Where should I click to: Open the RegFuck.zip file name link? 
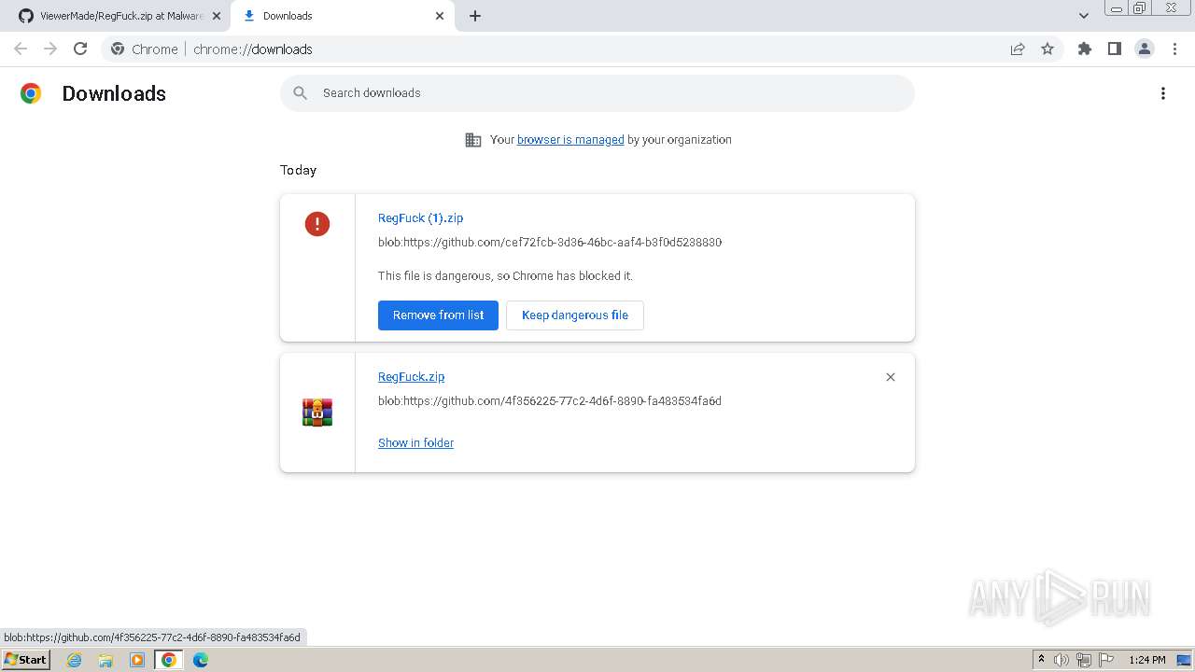click(x=411, y=377)
